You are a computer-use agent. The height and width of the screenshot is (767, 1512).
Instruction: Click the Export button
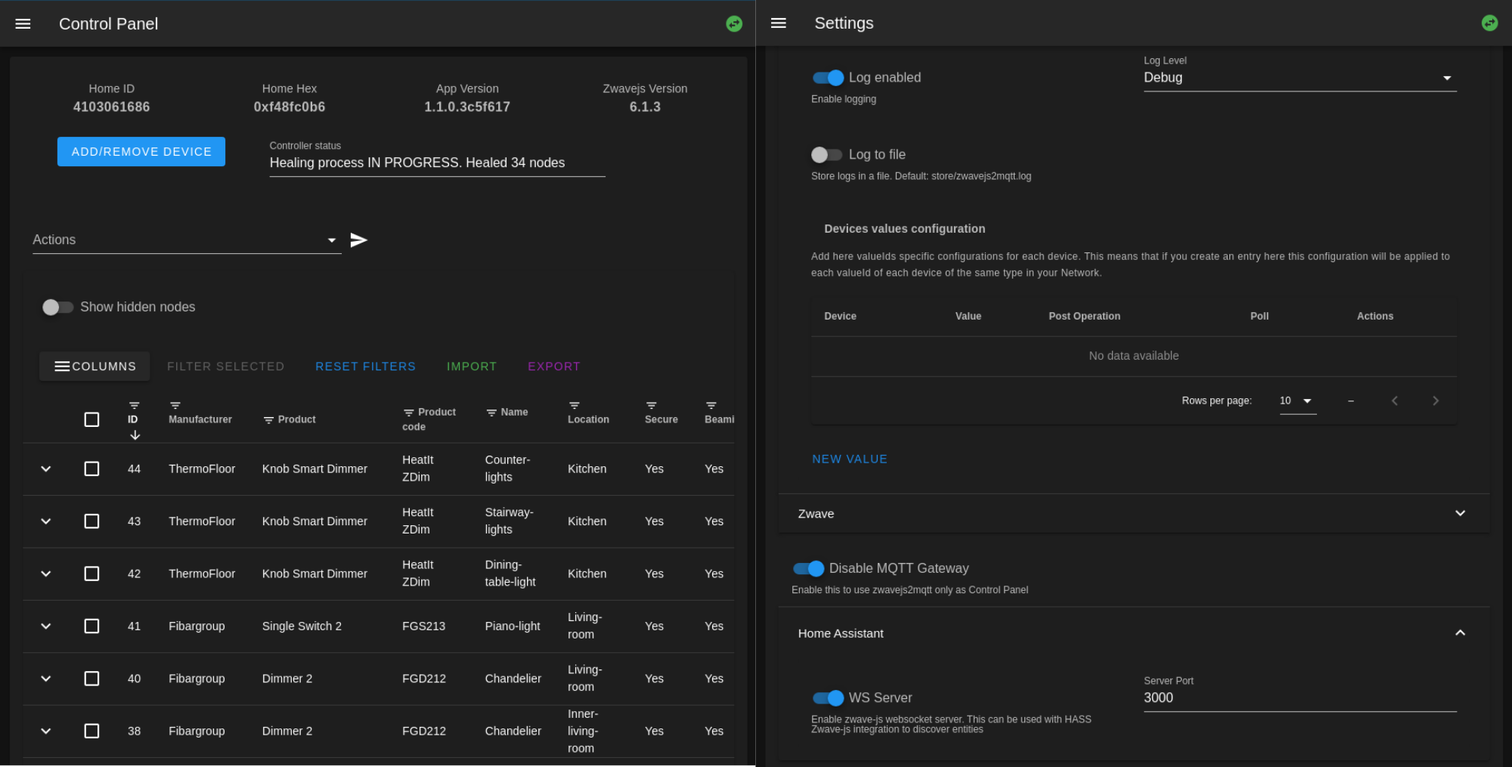pos(554,366)
